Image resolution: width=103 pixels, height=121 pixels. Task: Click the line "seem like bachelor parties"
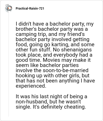(47, 65)
